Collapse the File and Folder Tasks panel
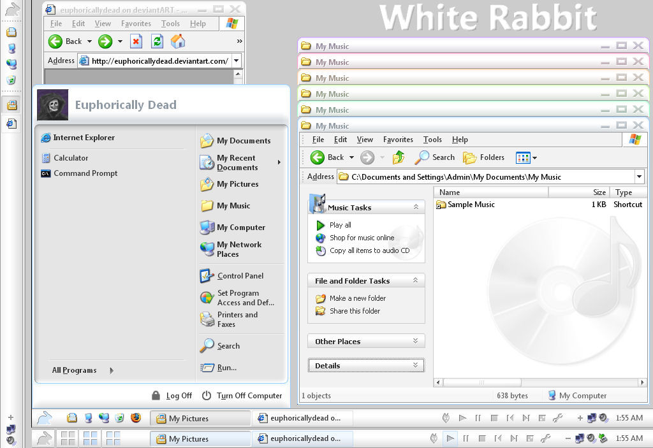This screenshot has width=653, height=448. click(415, 280)
